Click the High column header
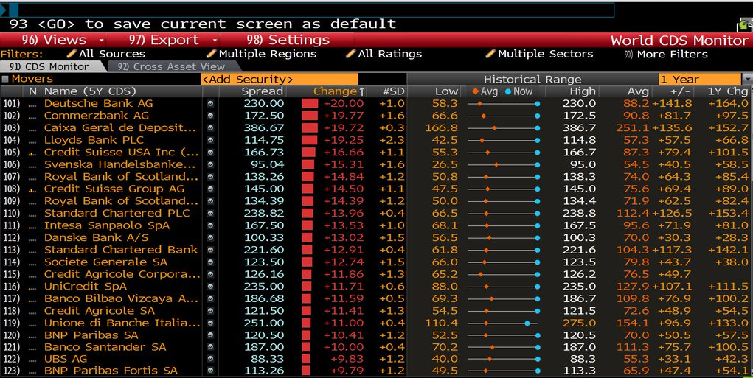The image size is (753, 378). point(582,91)
